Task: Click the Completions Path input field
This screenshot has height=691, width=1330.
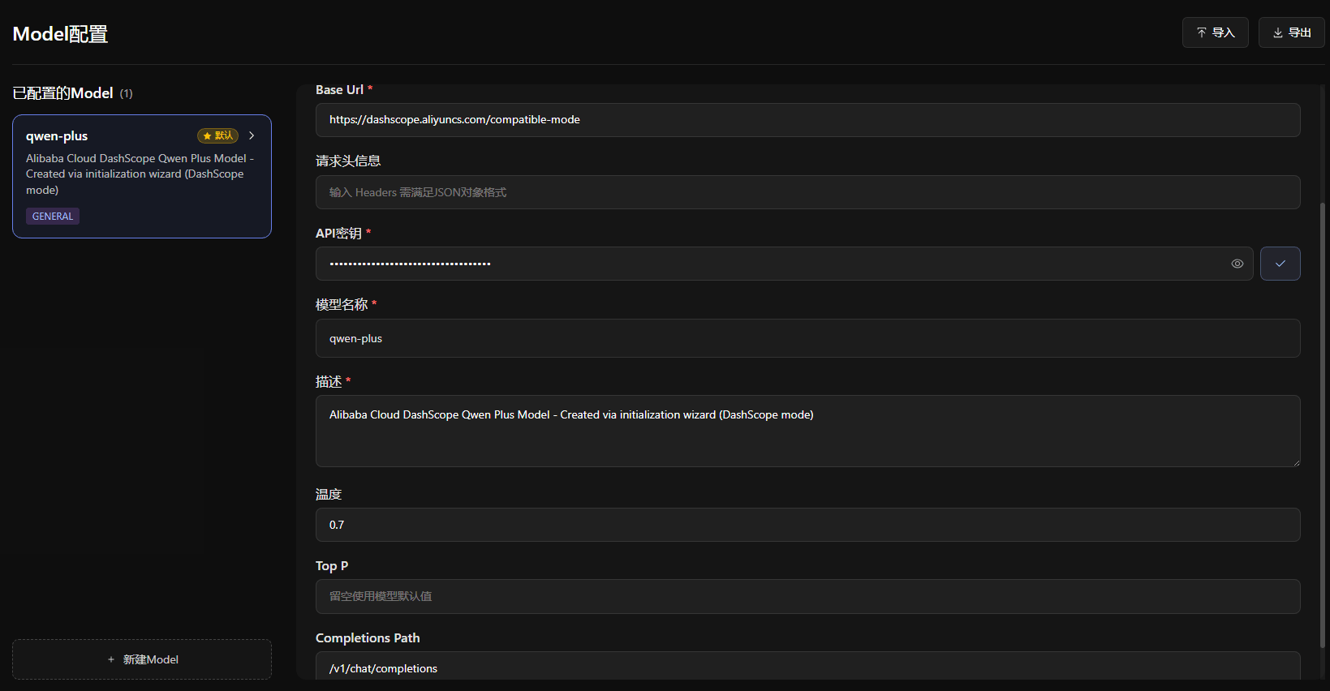Action: [807, 667]
